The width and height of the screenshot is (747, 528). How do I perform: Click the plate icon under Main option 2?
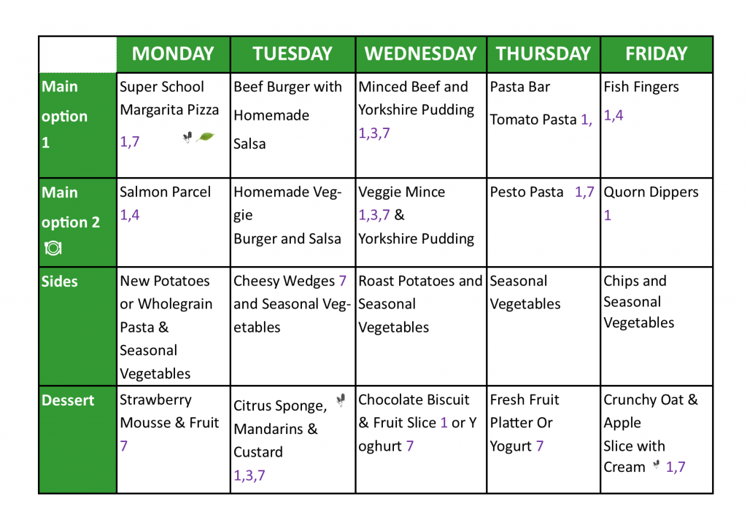[x=53, y=248]
